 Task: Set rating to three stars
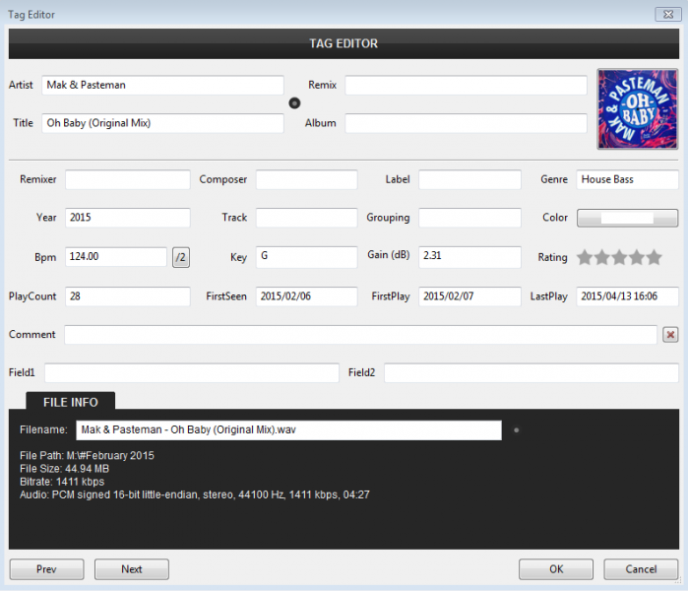tap(619, 257)
